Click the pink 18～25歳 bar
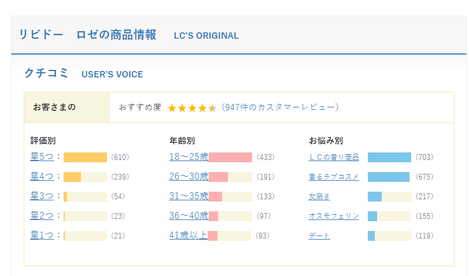The width and height of the screenshot is (469, 276). pos(230,158)
